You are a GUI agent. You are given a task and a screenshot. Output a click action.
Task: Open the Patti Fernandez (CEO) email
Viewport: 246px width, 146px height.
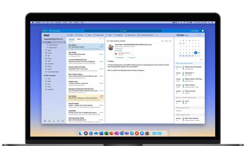click(x=86, y=120)
